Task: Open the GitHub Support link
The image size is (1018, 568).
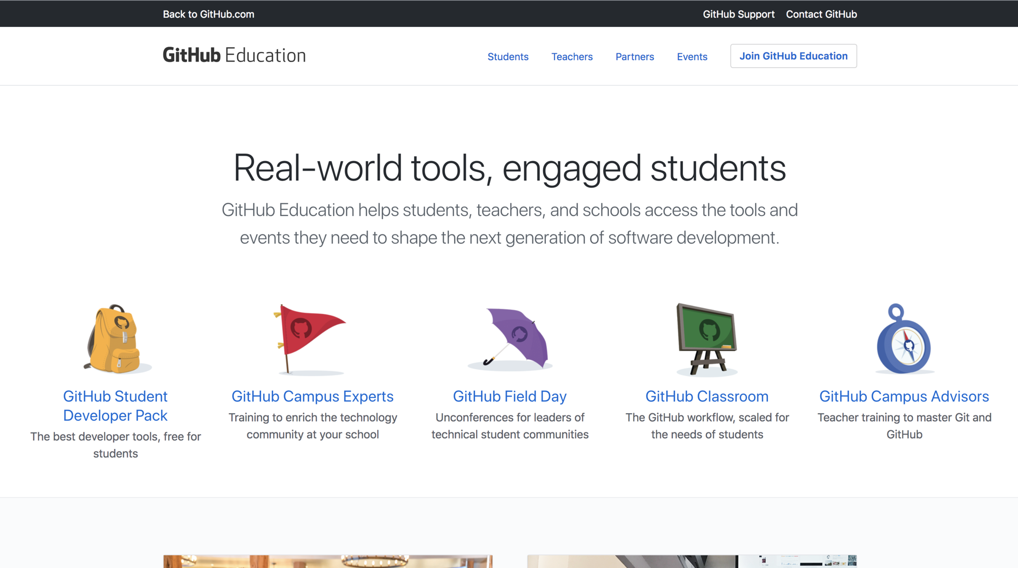Action: pos(738,14)
